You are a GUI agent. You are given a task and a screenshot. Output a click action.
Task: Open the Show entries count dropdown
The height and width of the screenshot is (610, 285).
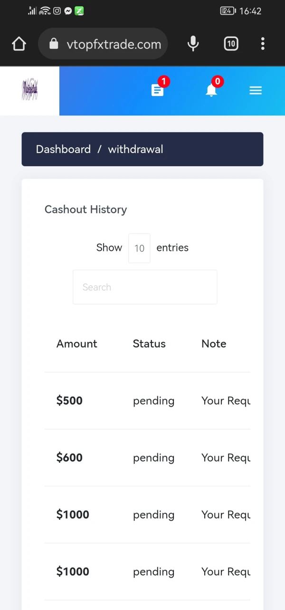click(x=139, y=248)
